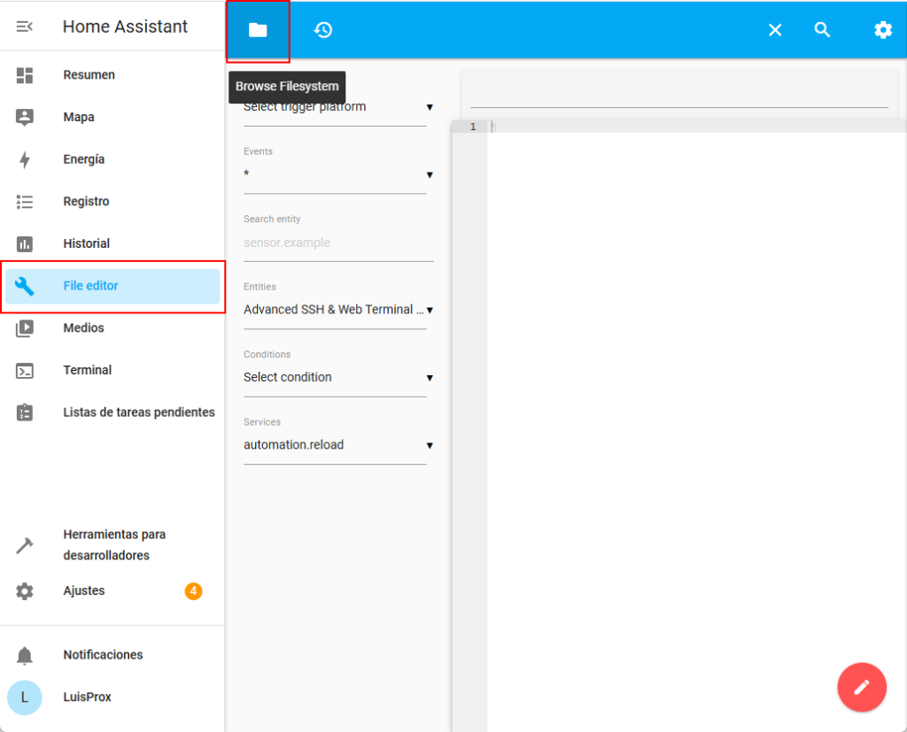Image resolution: width=907 pixels, height=732 pixels.
Task: Expand the Conditions dropdown
Action: 335,377
